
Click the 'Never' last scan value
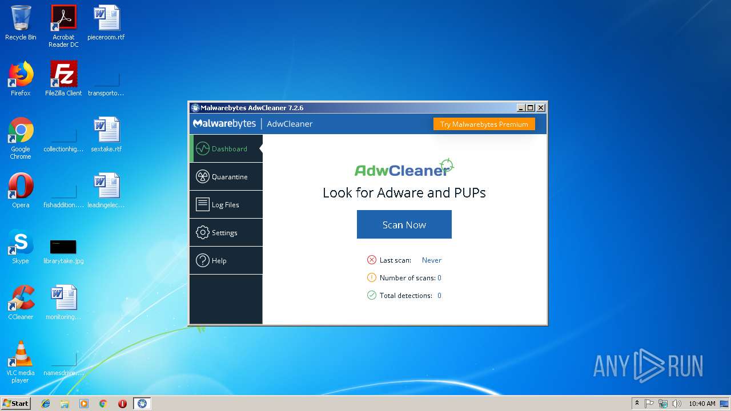[x=432, y=260]
